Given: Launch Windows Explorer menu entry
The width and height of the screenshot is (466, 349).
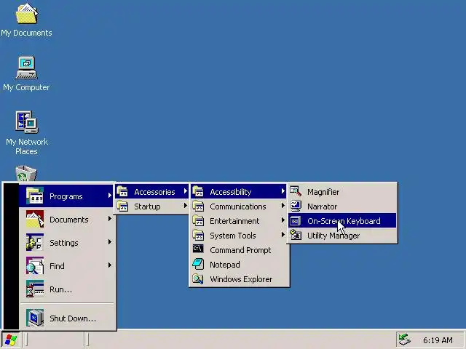Looking at the screenshot, I should [x=239, y=279].
